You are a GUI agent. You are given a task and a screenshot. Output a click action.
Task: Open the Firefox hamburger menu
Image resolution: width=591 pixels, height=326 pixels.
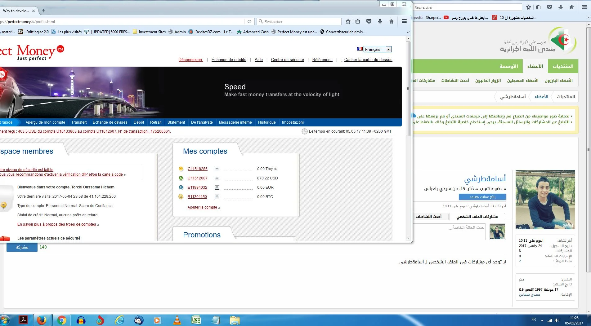coord(404,21)
